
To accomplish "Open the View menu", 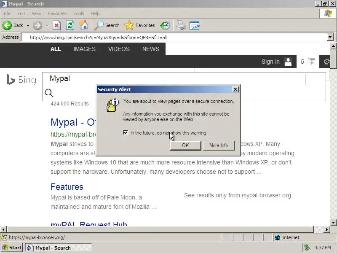I will coord(36,13).
